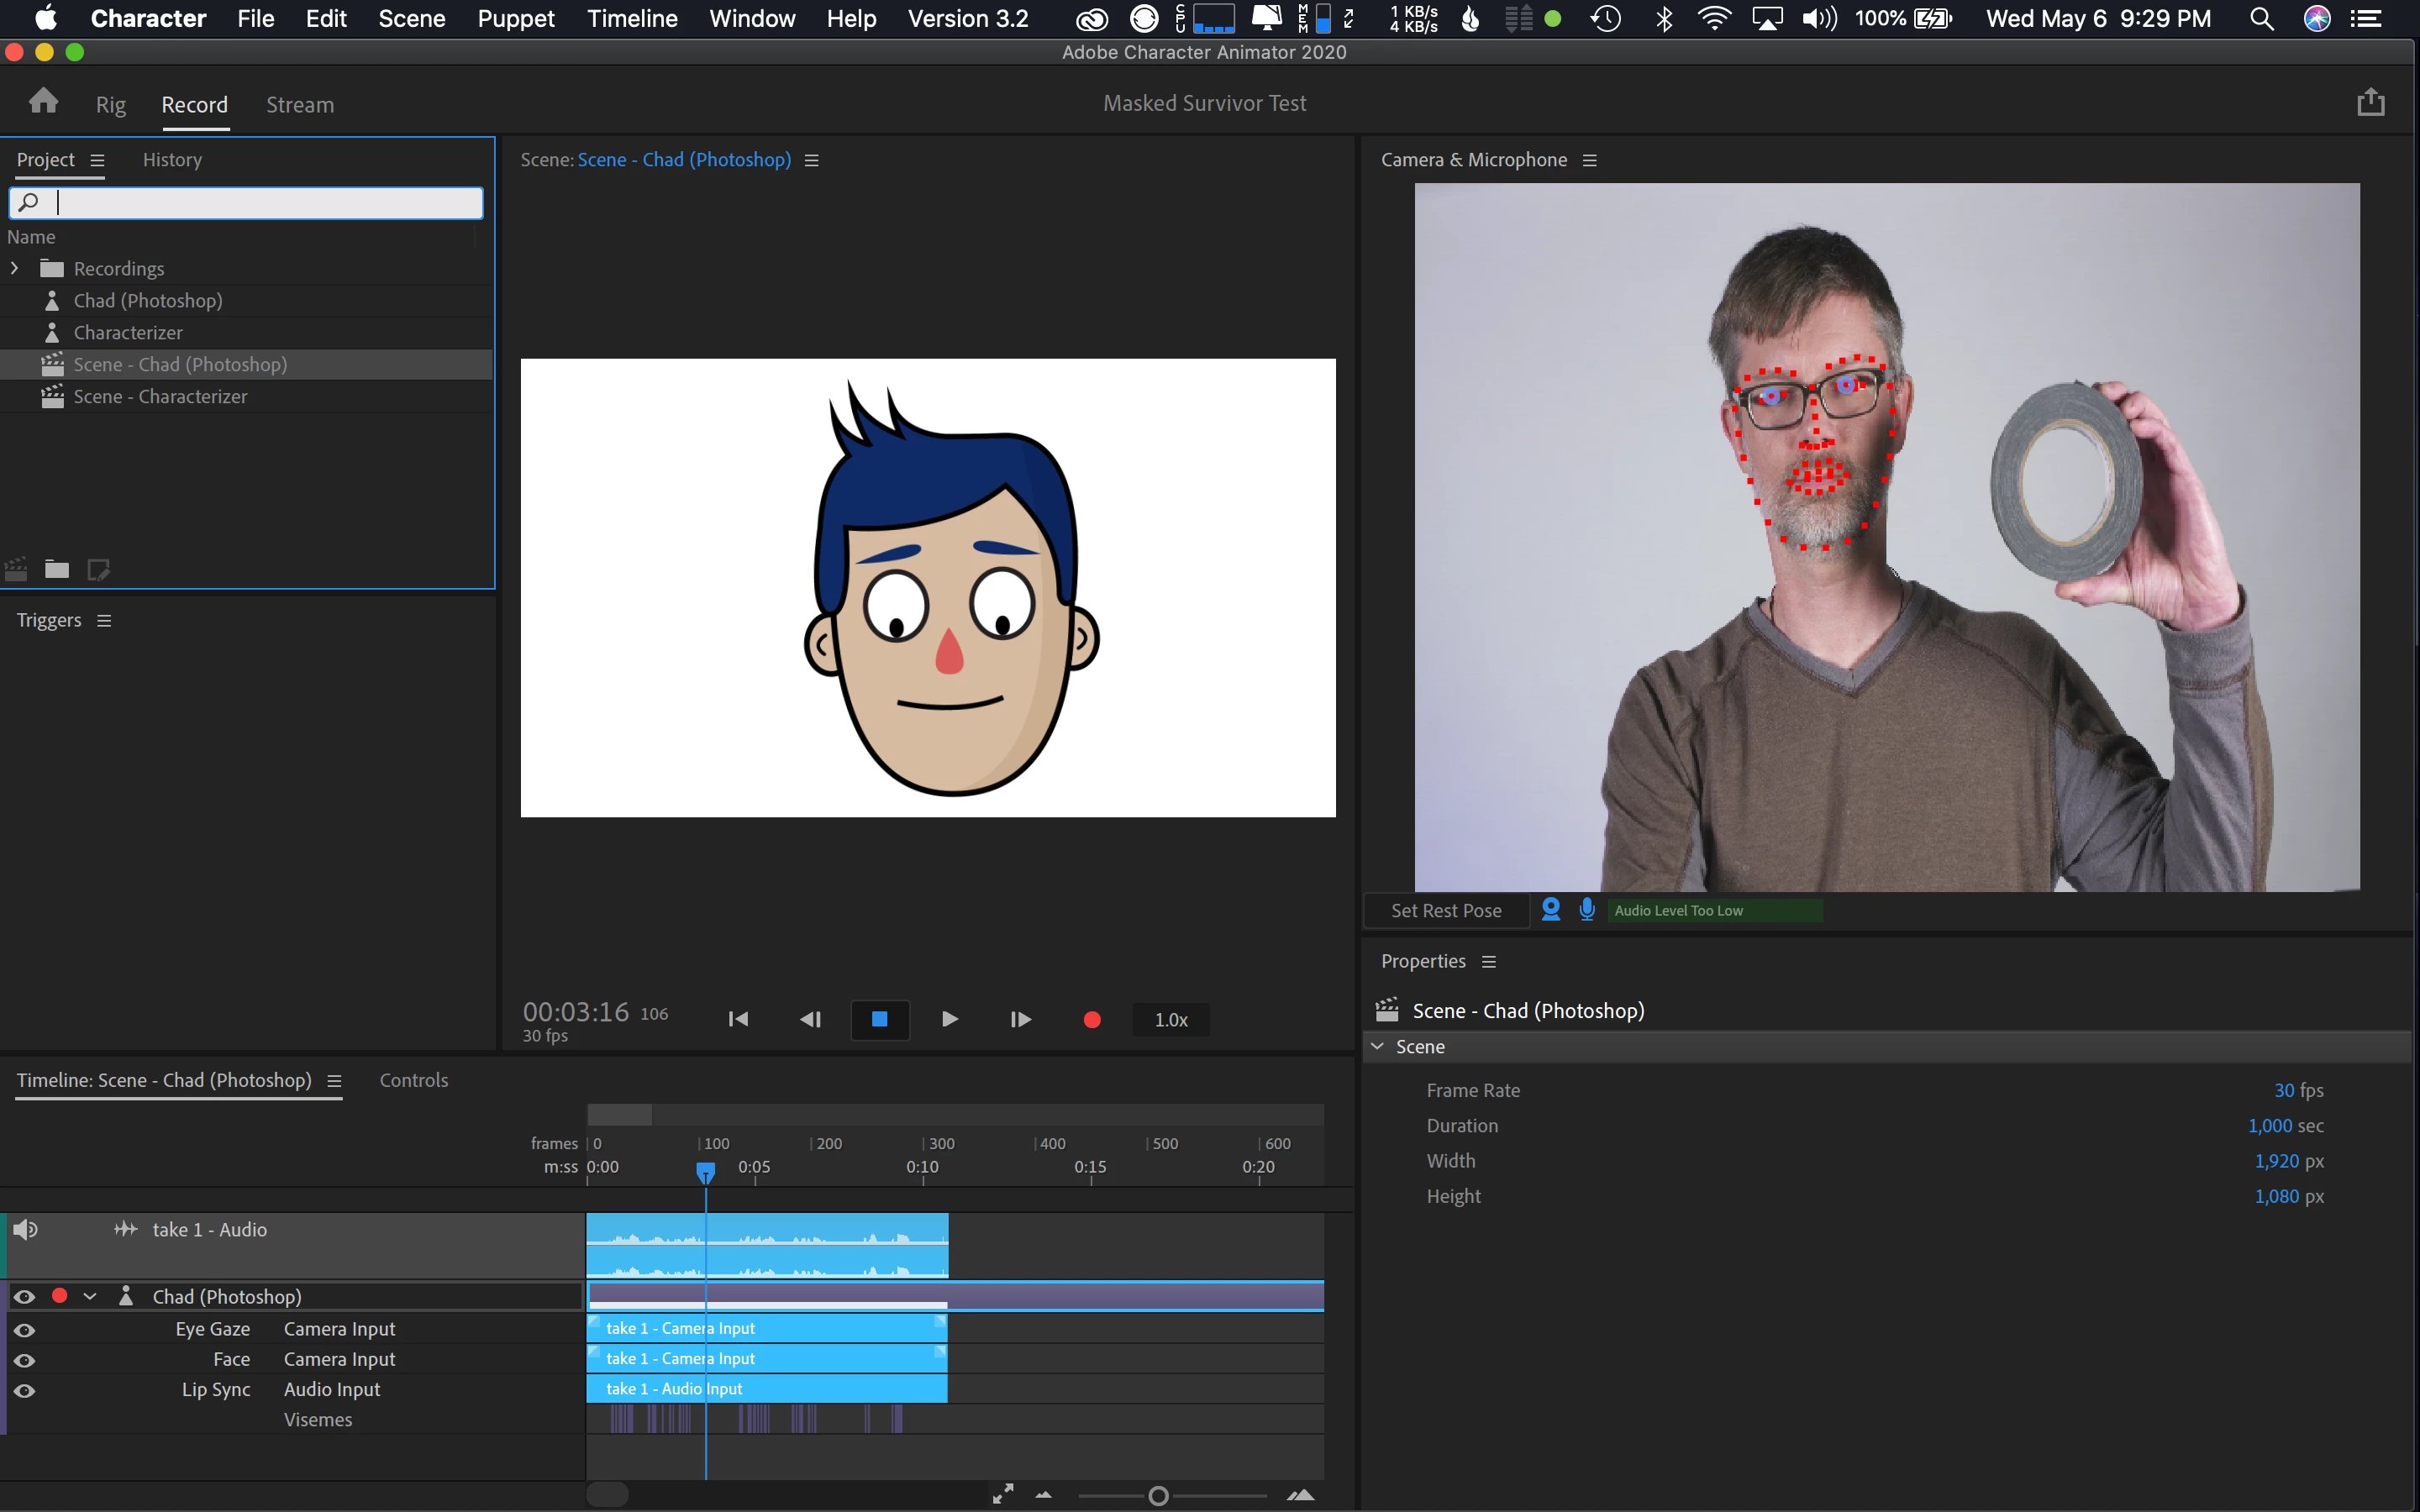Viewport: 2420px width, 1512px height.
Task: Click the share/export icon at top right
Action: point(2370,103)
